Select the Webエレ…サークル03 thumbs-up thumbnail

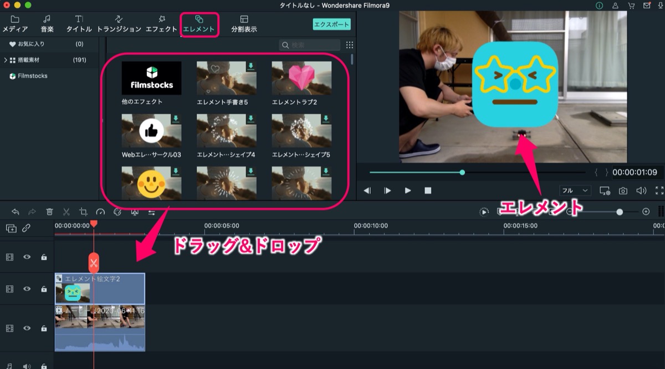tap(151, 131)
